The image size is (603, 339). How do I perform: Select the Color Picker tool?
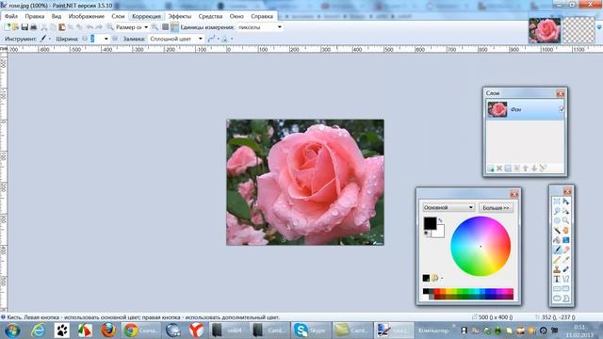coord(565,260)
